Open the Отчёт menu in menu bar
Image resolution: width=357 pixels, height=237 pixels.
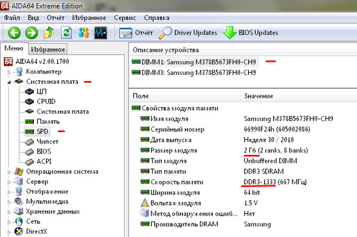pos(55,18)
